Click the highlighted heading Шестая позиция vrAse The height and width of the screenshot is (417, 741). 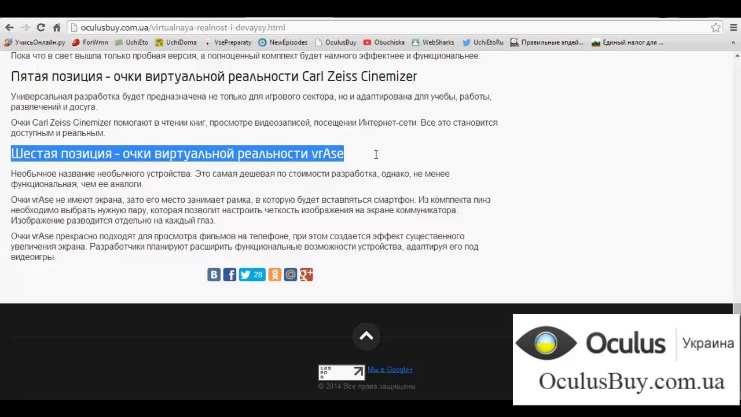(x=177, y=153)
